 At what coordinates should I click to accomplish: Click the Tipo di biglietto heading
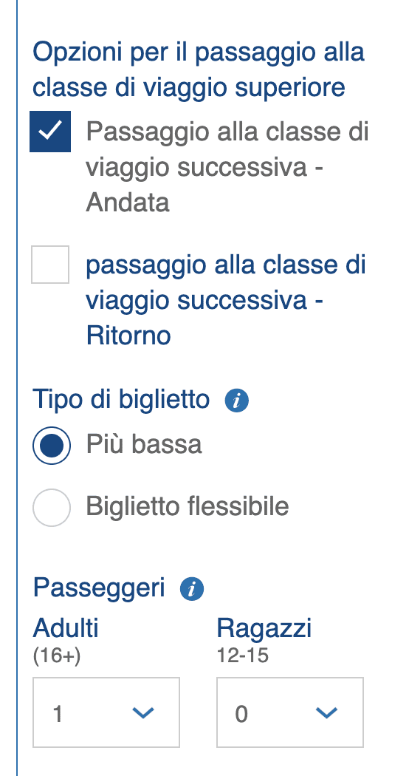[121, 399]
